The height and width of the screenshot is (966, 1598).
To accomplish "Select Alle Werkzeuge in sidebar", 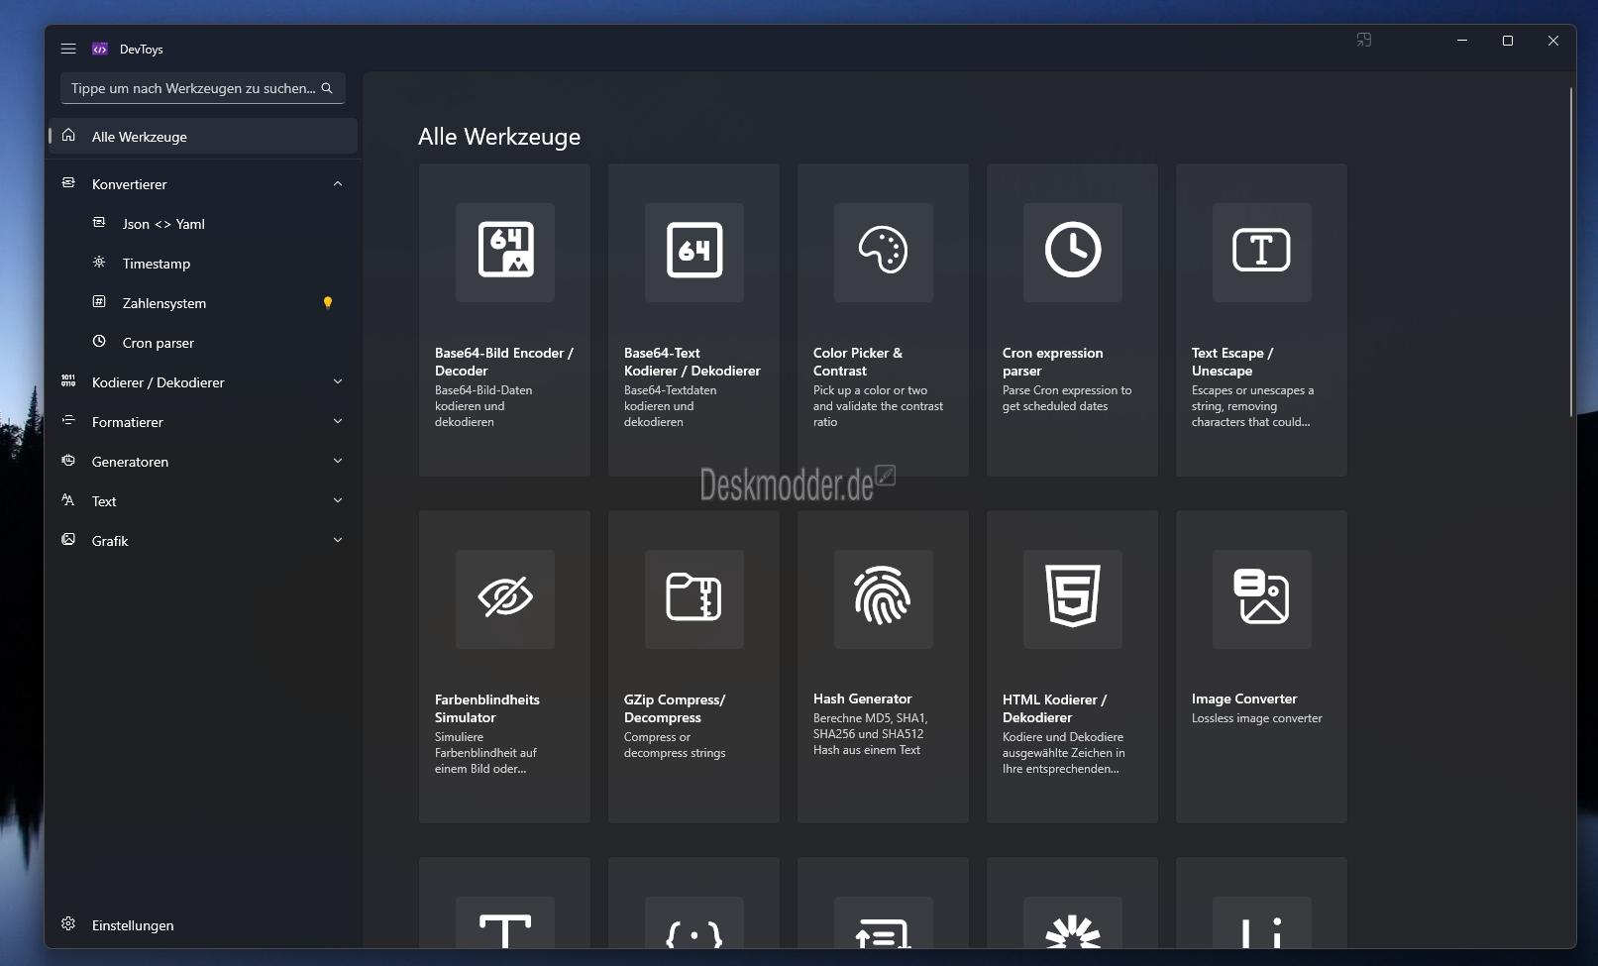I will (203, 137).
